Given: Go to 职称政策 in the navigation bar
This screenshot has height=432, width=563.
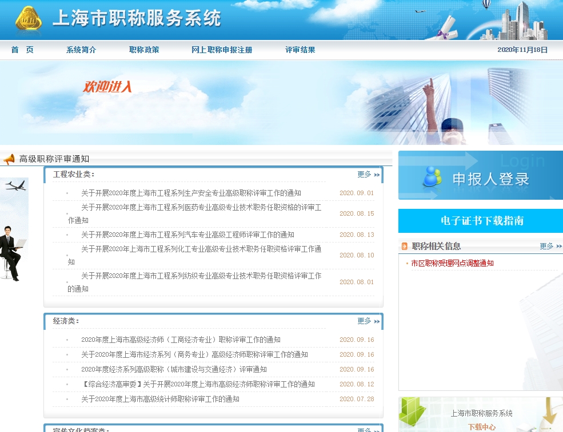Looking at the screenshot, I should 144,50.
